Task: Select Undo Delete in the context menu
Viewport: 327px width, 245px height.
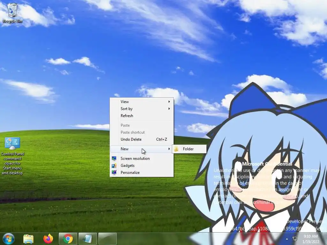Action: (x=142, y=139)
